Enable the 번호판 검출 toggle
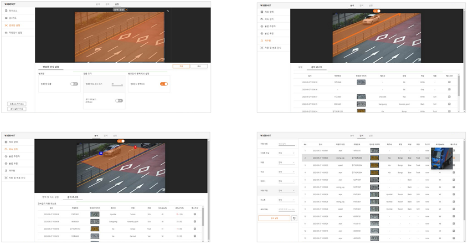This screenshot has width=468, height=244. 74,84
